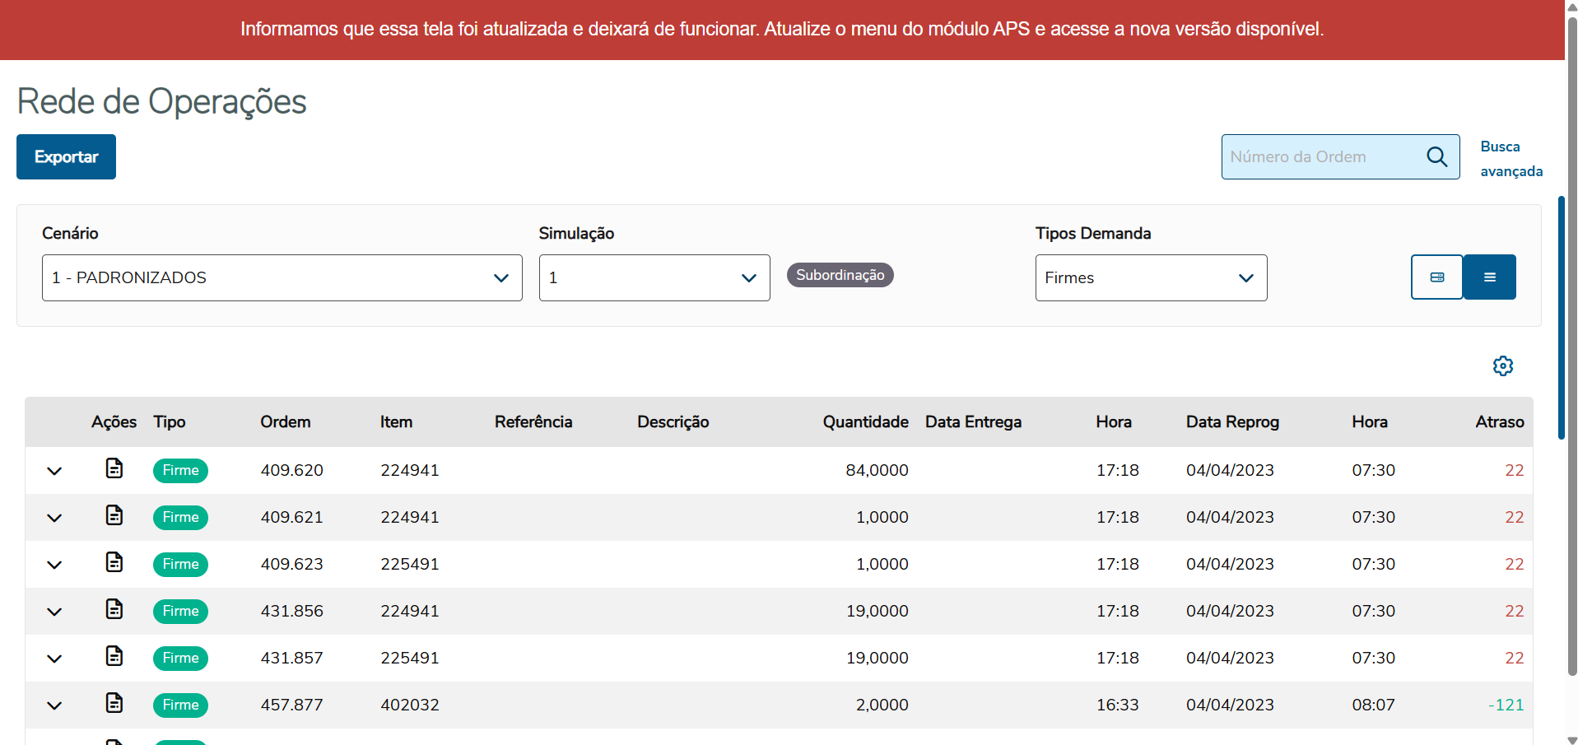This screenshot has height=745, width=1578.
Task: Open the Simulação dropdown
Action: tap(654, 278)
